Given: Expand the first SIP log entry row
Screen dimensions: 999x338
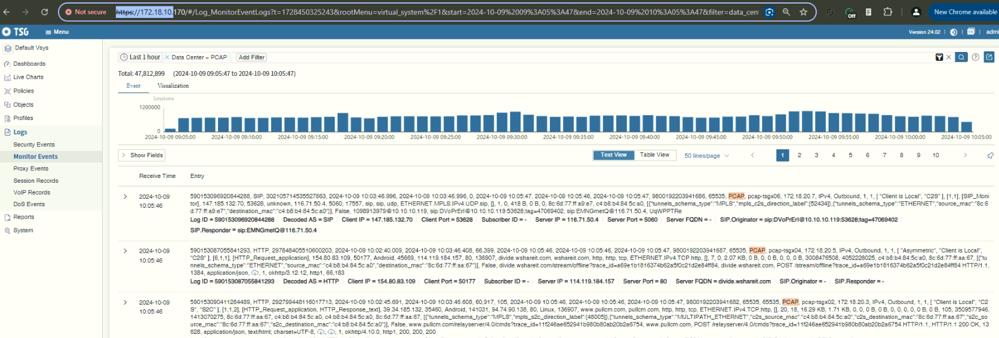Looking at the screenshot, I should tap(125, 196).
